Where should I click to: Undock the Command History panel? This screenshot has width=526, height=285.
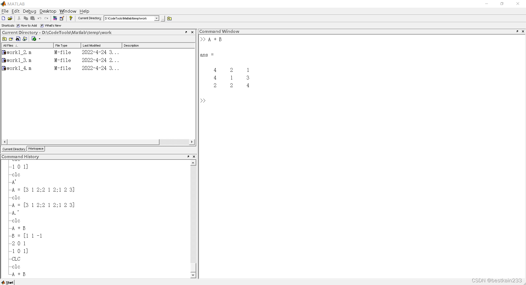click(x=188, y=156)
